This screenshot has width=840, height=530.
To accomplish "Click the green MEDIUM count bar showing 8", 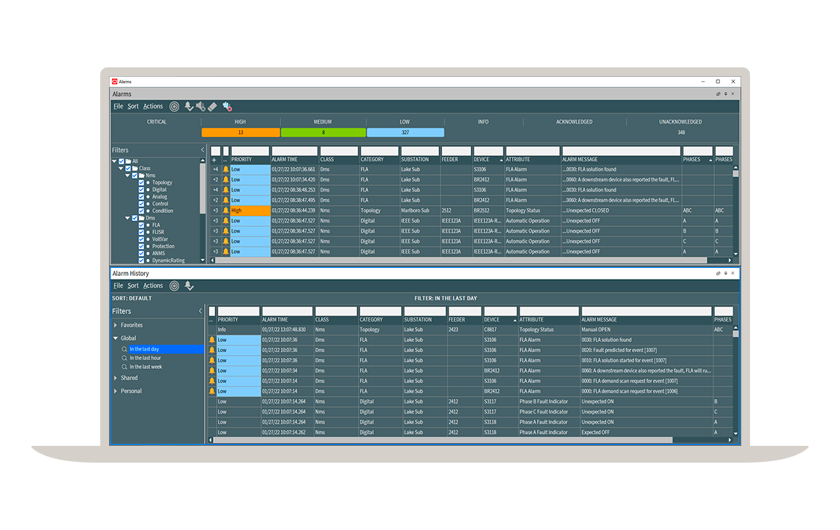I will 323,132.
